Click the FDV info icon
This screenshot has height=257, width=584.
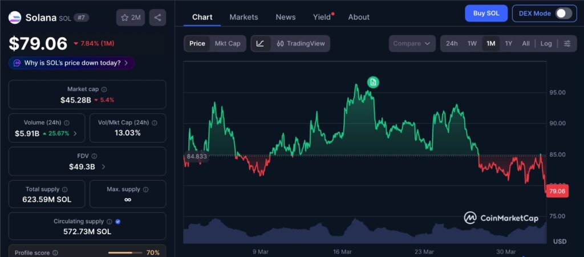(x=94, y=156)
